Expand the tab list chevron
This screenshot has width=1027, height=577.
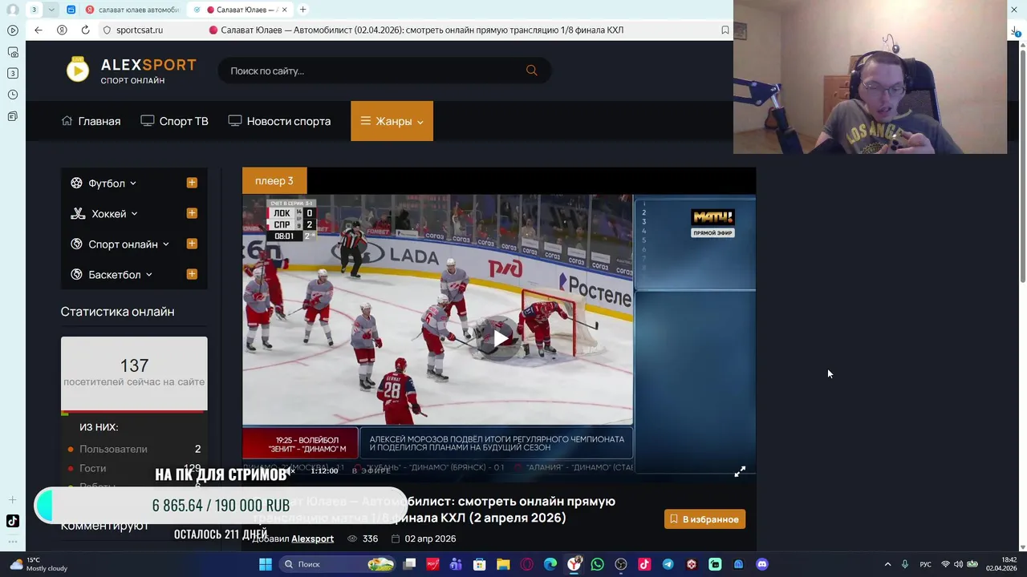pyautogui.click(x=51, y=10)
